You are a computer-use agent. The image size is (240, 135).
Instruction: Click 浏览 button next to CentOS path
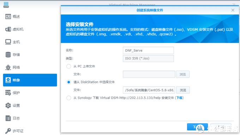click(x=183, y=90)
